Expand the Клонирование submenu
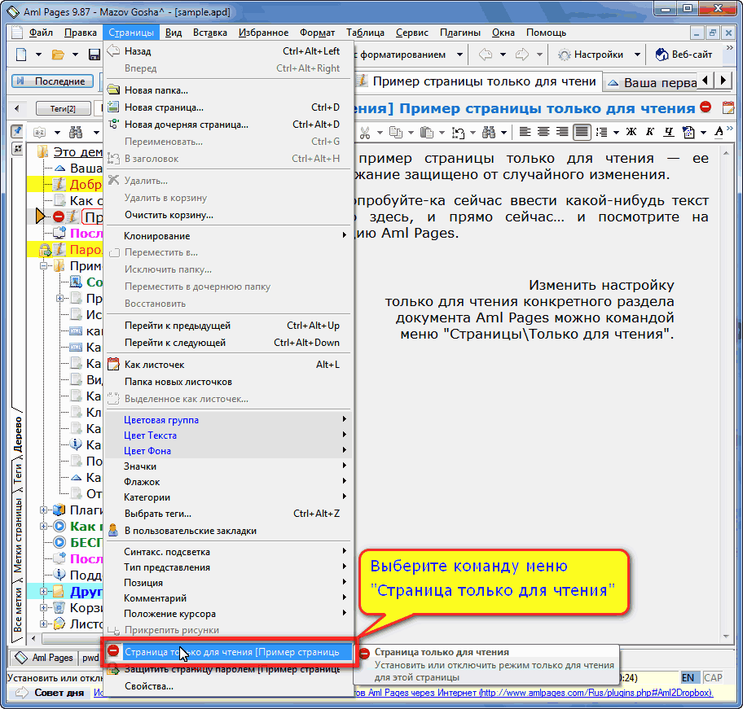 228,235
